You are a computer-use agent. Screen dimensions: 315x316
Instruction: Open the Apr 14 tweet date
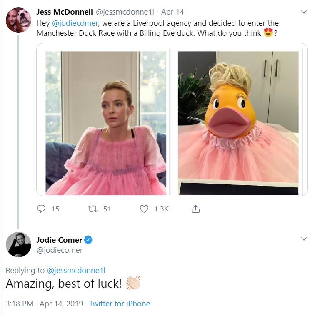click(172, 12)
